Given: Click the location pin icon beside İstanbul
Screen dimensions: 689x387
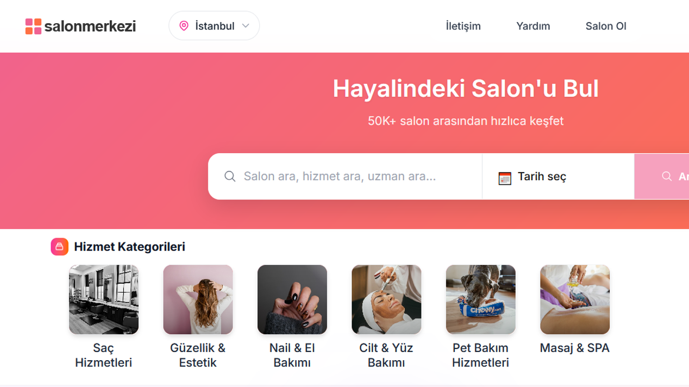Looking at the screenshot, I should [x=184, y=26].
